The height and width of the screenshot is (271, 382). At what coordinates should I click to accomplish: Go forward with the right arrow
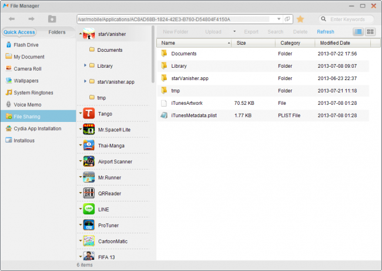[x=31, y=19]
